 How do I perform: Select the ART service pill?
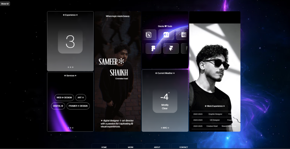click(81, 98)
